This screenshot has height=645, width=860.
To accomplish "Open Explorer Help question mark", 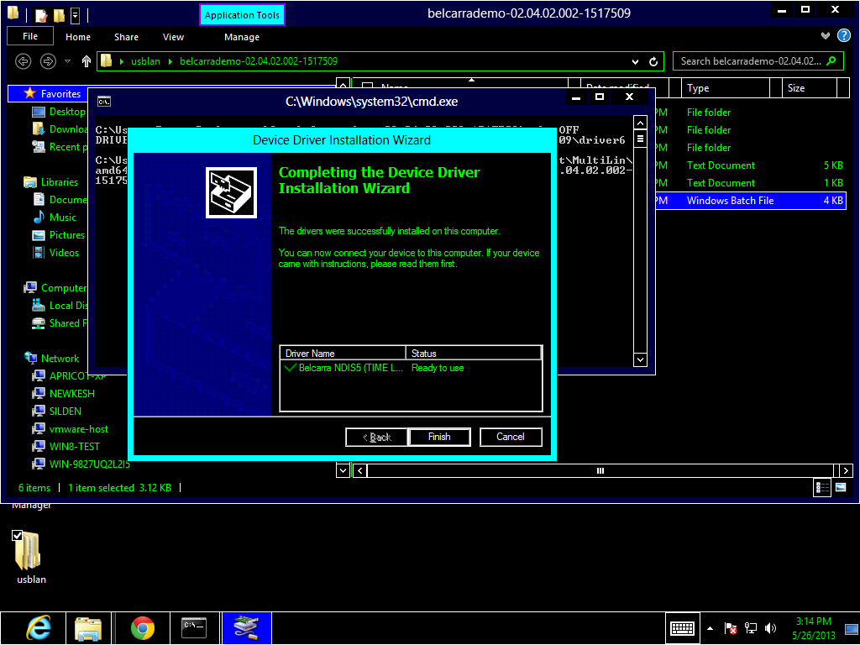I will click(x=843, y=36).
